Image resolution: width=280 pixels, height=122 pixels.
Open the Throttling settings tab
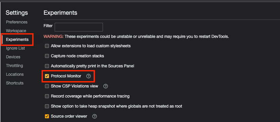coord(14,66)
